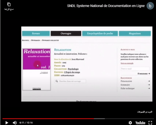Focus the Votre e-mail input field

pos(135,69)
